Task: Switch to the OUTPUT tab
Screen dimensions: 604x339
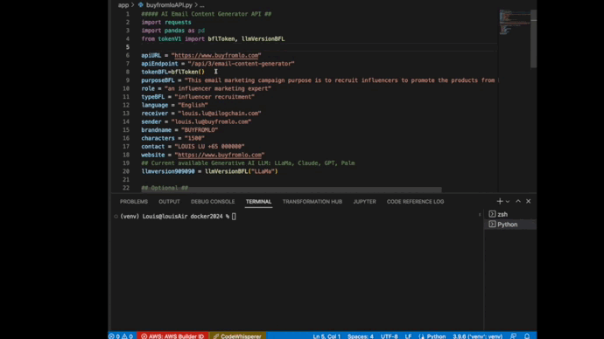Action: [169, 202]
